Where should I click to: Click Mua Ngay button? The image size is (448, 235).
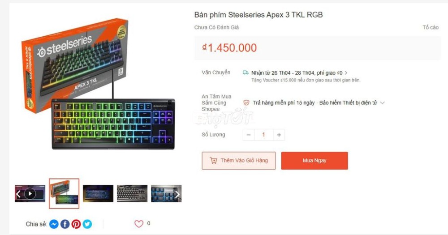pyautogui.click(x=314, y=161)
